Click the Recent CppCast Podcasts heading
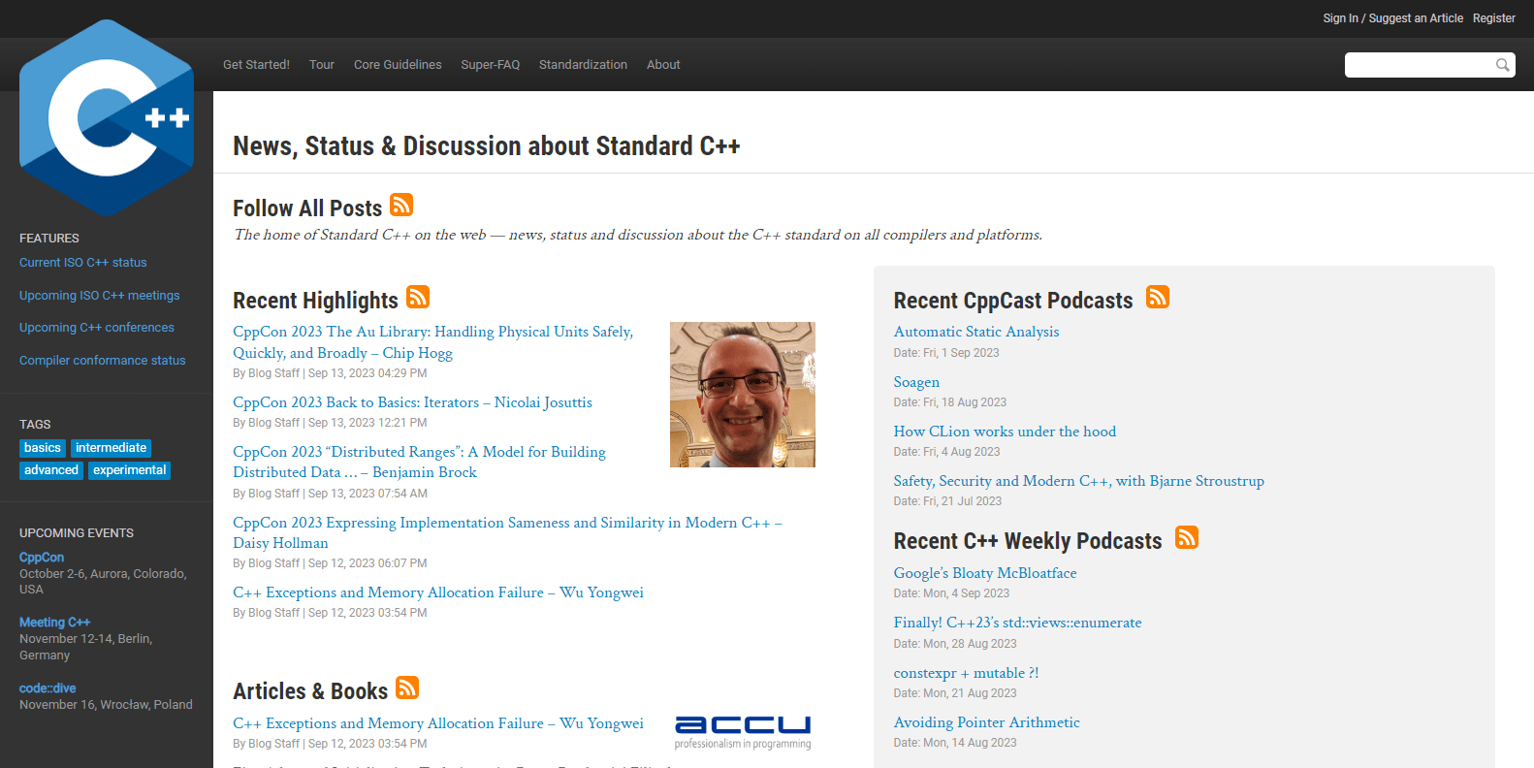Screen dimensions: 1534x768 1013,301
